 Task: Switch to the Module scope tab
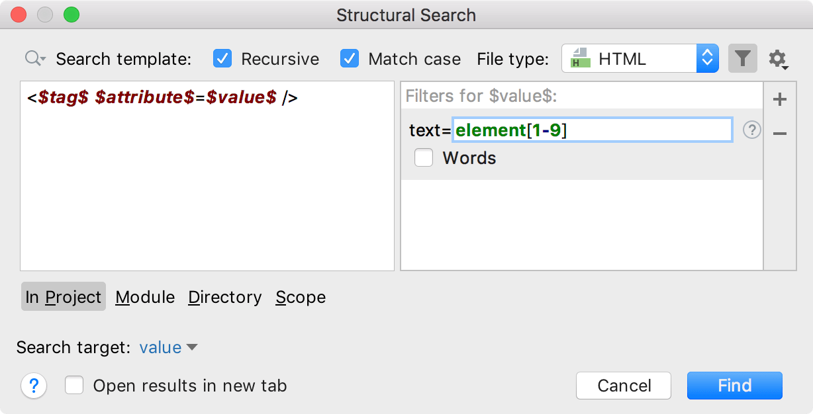[144, 297]
